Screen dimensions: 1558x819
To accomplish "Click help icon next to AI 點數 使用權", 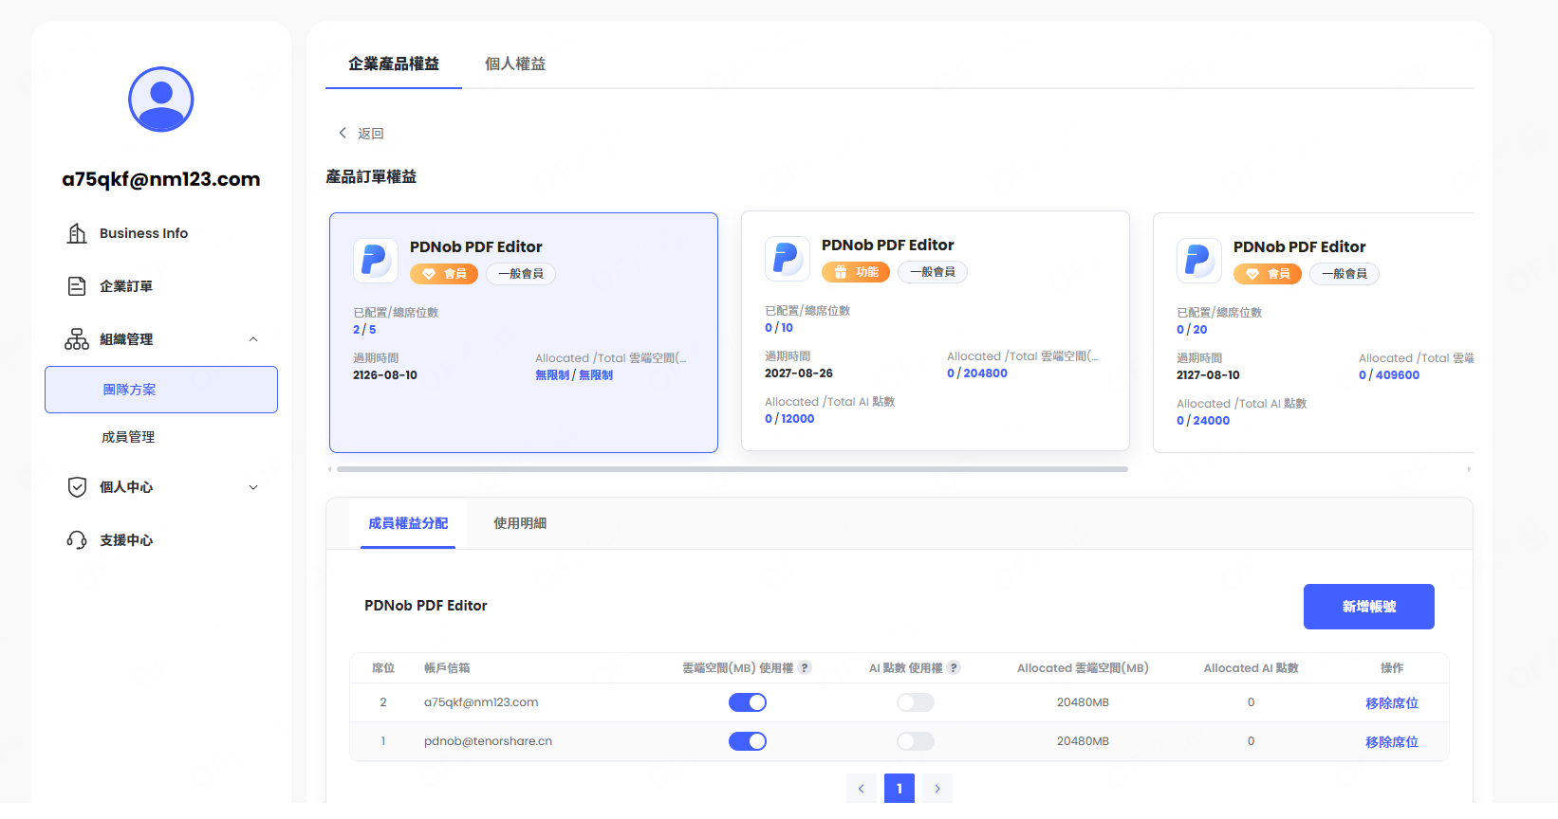I will coord(954,667).
